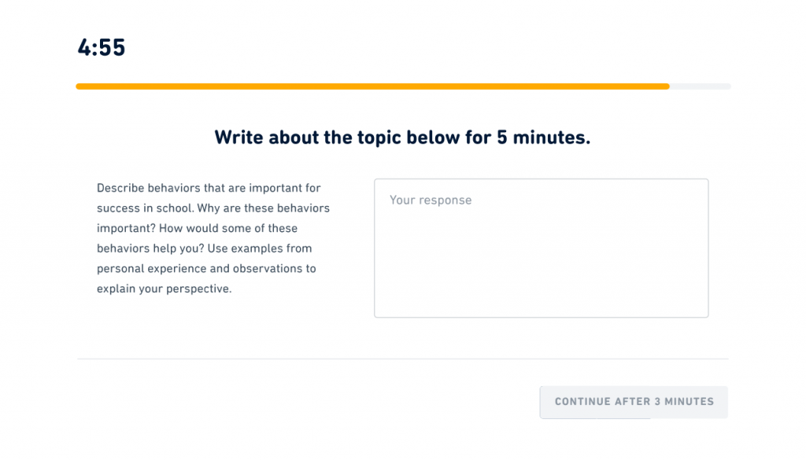The image size is (806, 460).
Task: Click the line "personal experience and observations to"
Action: [x=206, y=268]
